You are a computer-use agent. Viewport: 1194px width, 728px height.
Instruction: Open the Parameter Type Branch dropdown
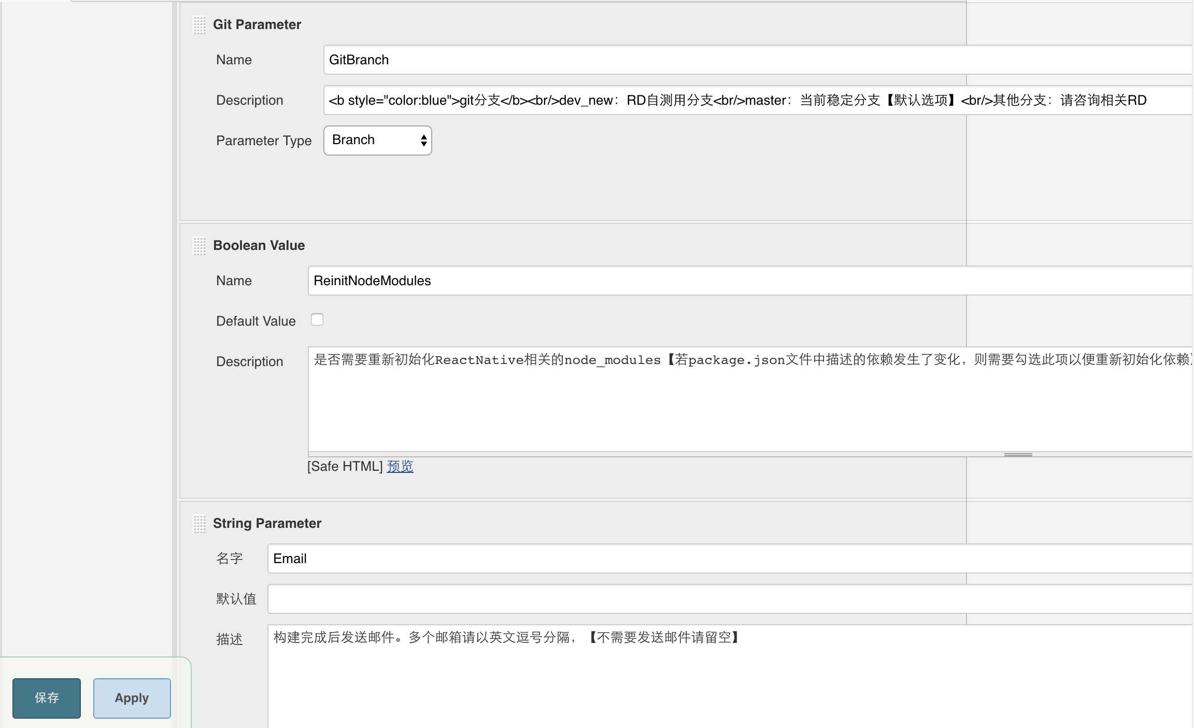378,141
